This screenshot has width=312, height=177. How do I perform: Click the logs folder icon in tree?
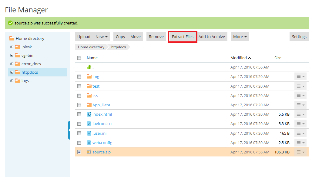point(18,81)
